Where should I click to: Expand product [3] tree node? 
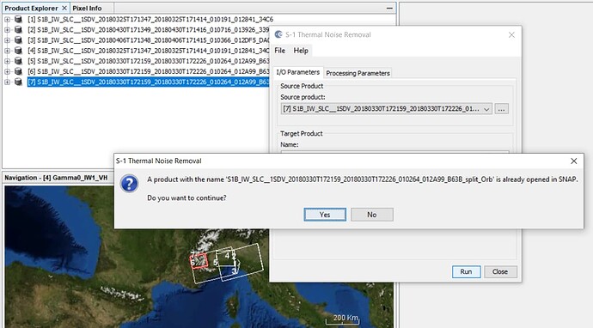(x=7, y=40)
